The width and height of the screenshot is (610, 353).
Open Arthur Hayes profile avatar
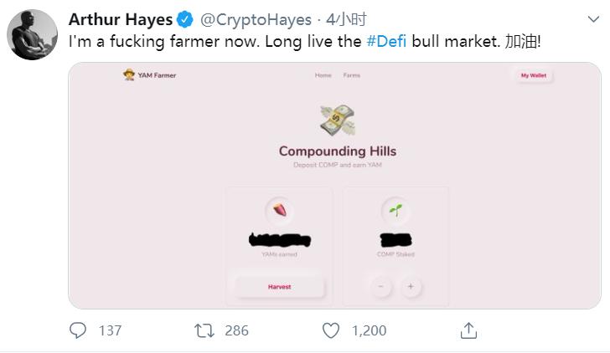[x=32, y=35]
